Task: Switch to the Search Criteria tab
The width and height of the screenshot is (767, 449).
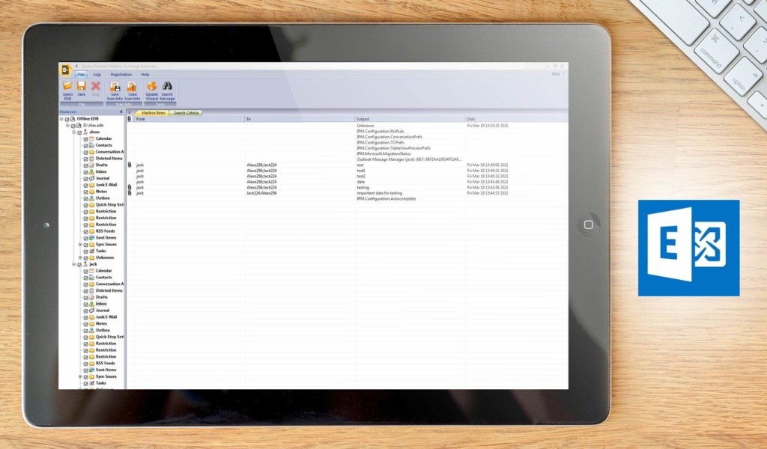Action: click(186, 113)
